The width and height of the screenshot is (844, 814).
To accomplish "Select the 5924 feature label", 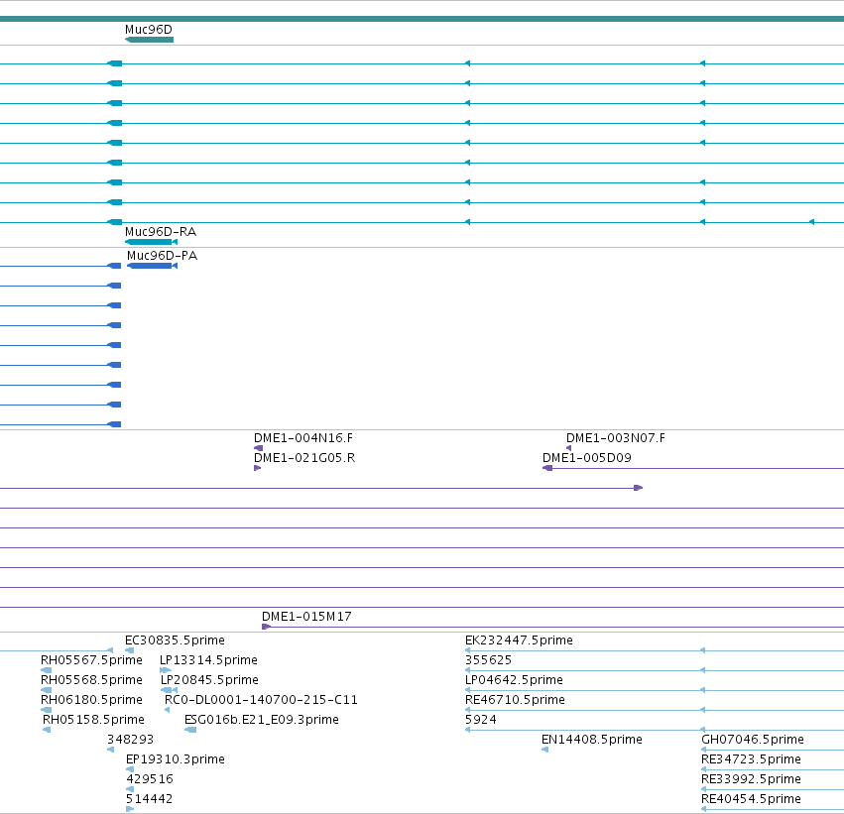I will tap(481, 720).
